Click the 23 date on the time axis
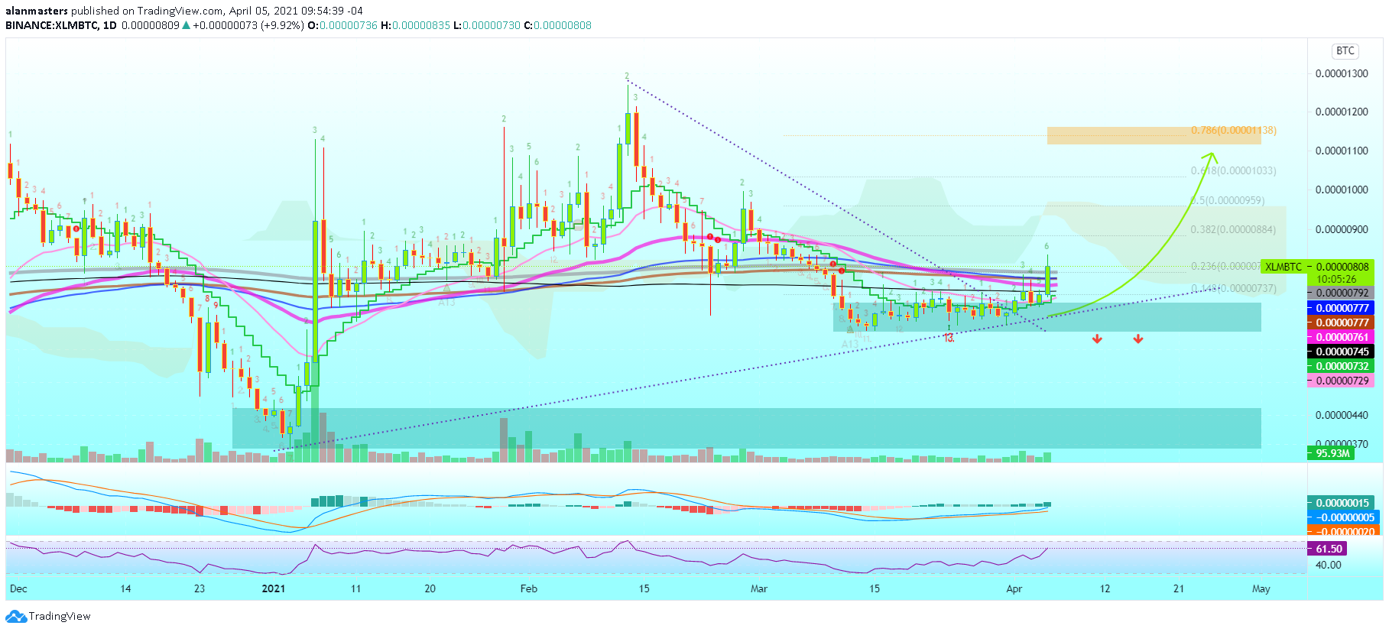This screenshot has height=632, width=1389. coord(200,588)
